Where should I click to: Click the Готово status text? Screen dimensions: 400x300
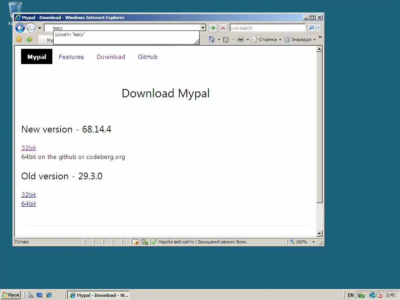[x=22, y=242]
